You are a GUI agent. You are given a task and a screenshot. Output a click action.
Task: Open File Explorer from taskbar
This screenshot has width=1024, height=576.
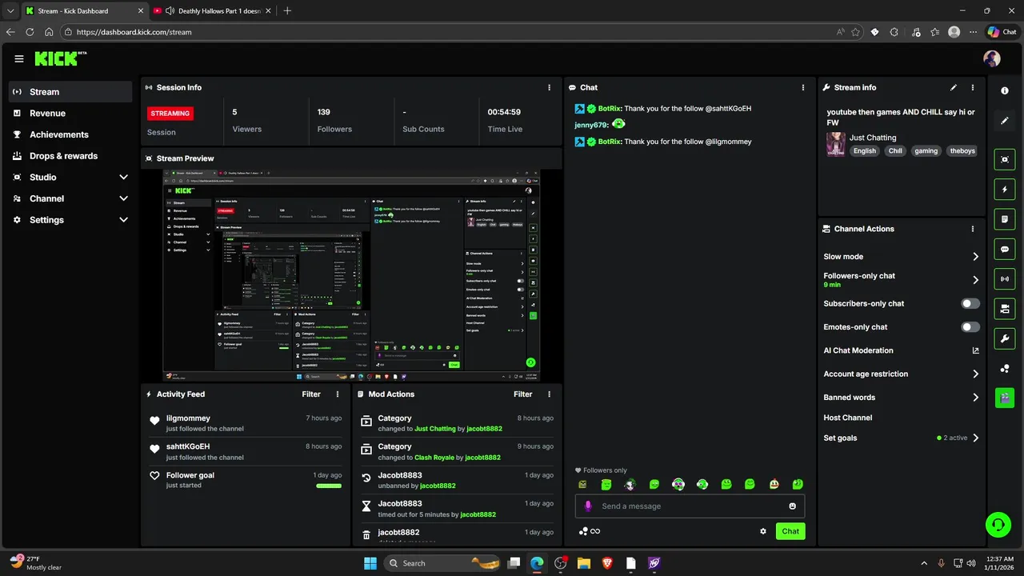coord(584,563)
